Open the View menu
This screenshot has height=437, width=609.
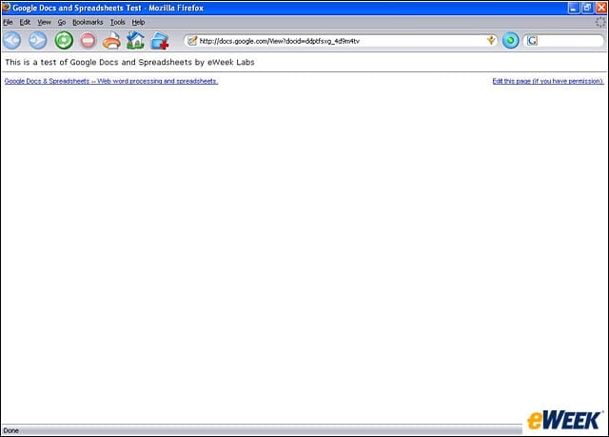coord(44,22)
